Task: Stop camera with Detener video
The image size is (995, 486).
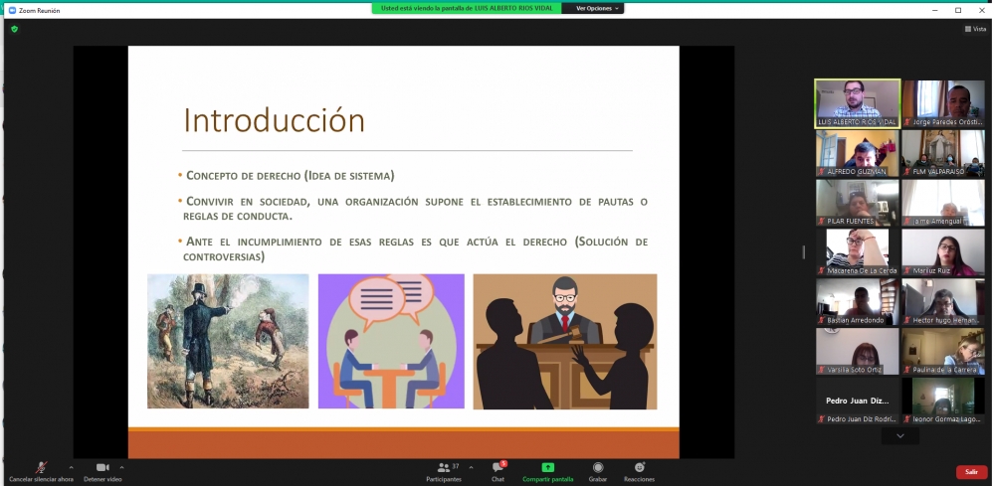Action: pos(102,468)
